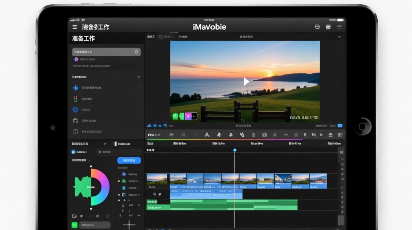Click the large white plus below the list
Viewport: 412px width, 230px height.
click(x=129, y=225)
